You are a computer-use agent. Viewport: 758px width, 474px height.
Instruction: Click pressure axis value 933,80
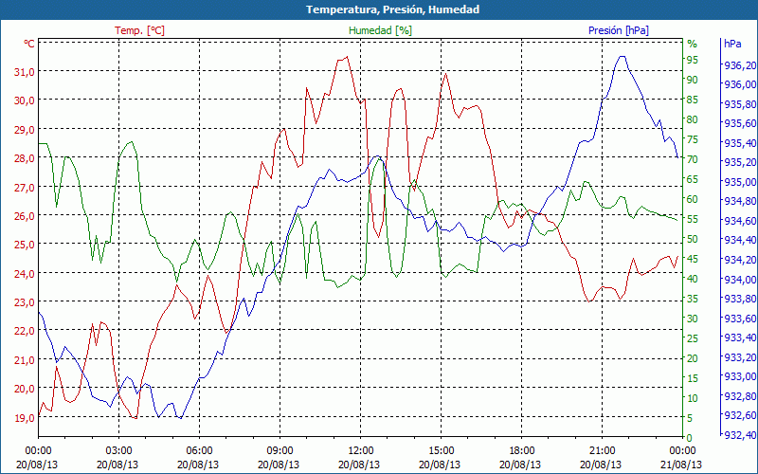coord(740,299)
